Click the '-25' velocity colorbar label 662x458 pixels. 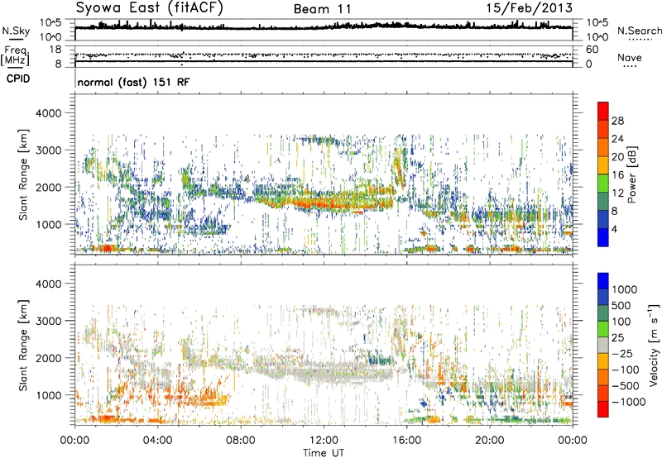click(621, 354)
